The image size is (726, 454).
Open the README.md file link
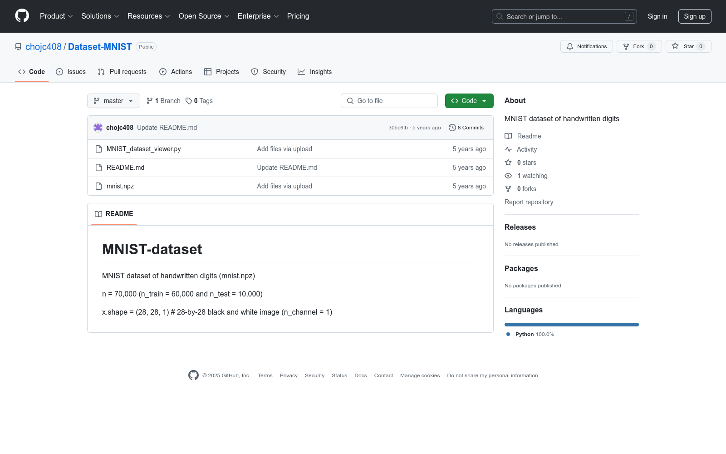[x=126, y=168]
